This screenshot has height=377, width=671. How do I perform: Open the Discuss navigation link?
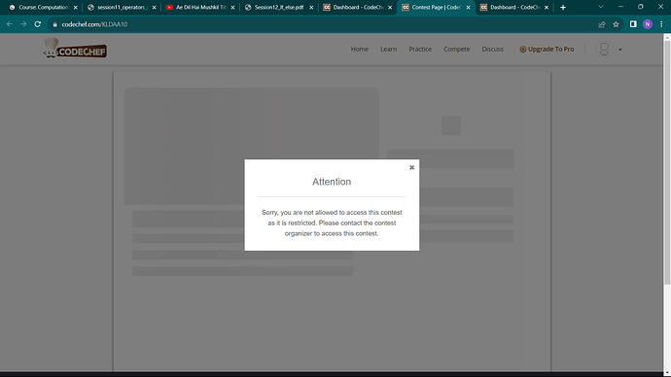coord(492,50)
